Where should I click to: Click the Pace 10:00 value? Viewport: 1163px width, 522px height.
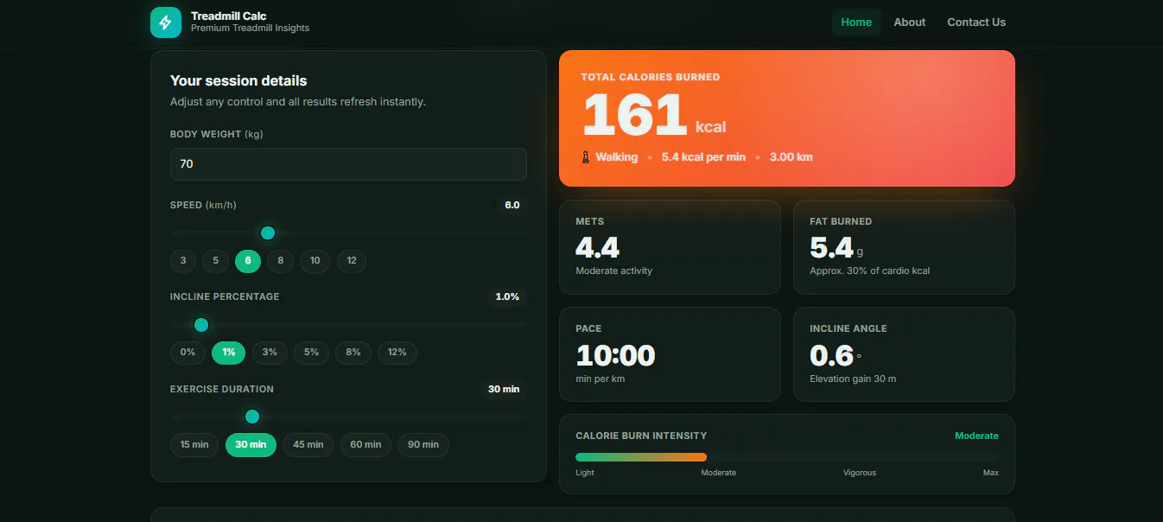(x=615, y=355)
